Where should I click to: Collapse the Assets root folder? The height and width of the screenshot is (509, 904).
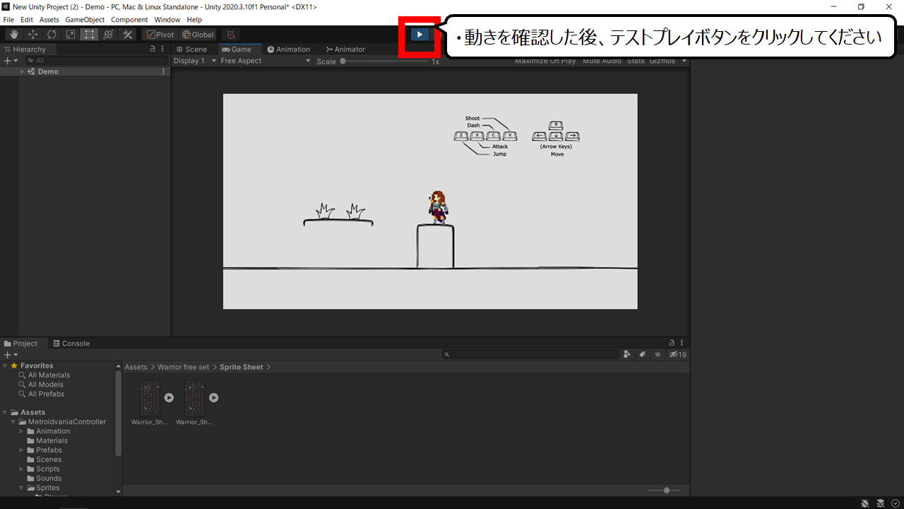[x=5, y=412]
